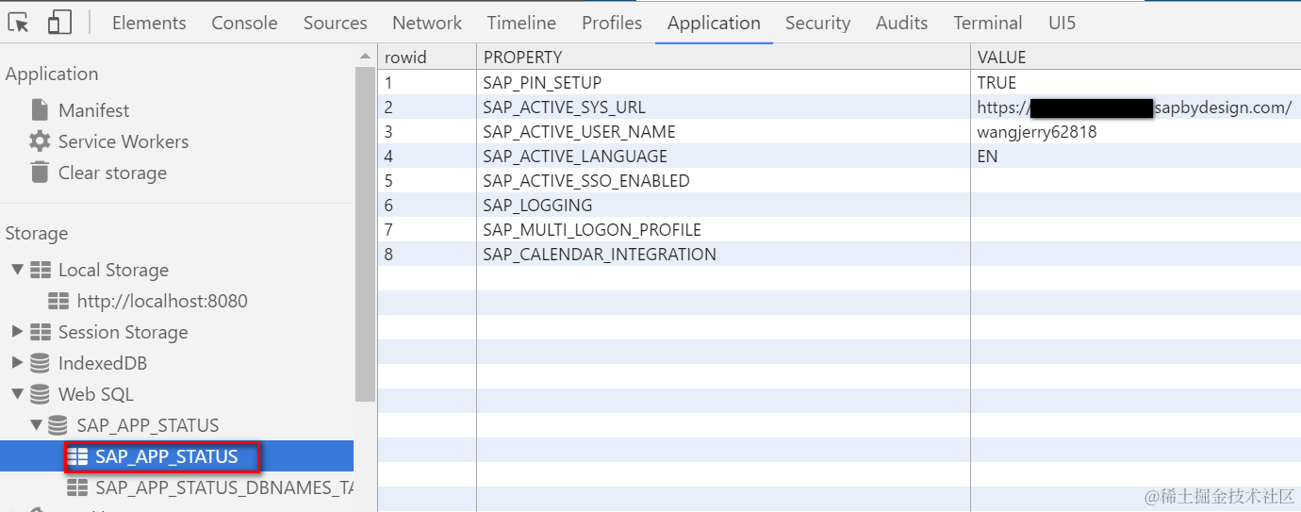
Task: Select the SAP_APP_STATUS_DBNAMES table item
Action: coord(223,487)
